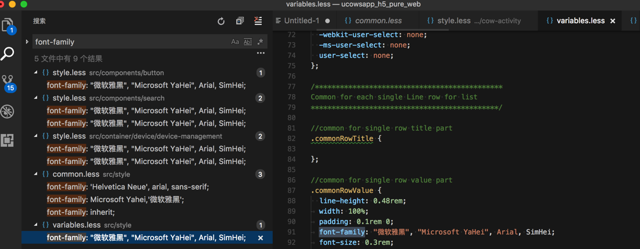The width and height of the screenshot is (640, 249).
Task: Open the Search view icon
Action: 8,54
